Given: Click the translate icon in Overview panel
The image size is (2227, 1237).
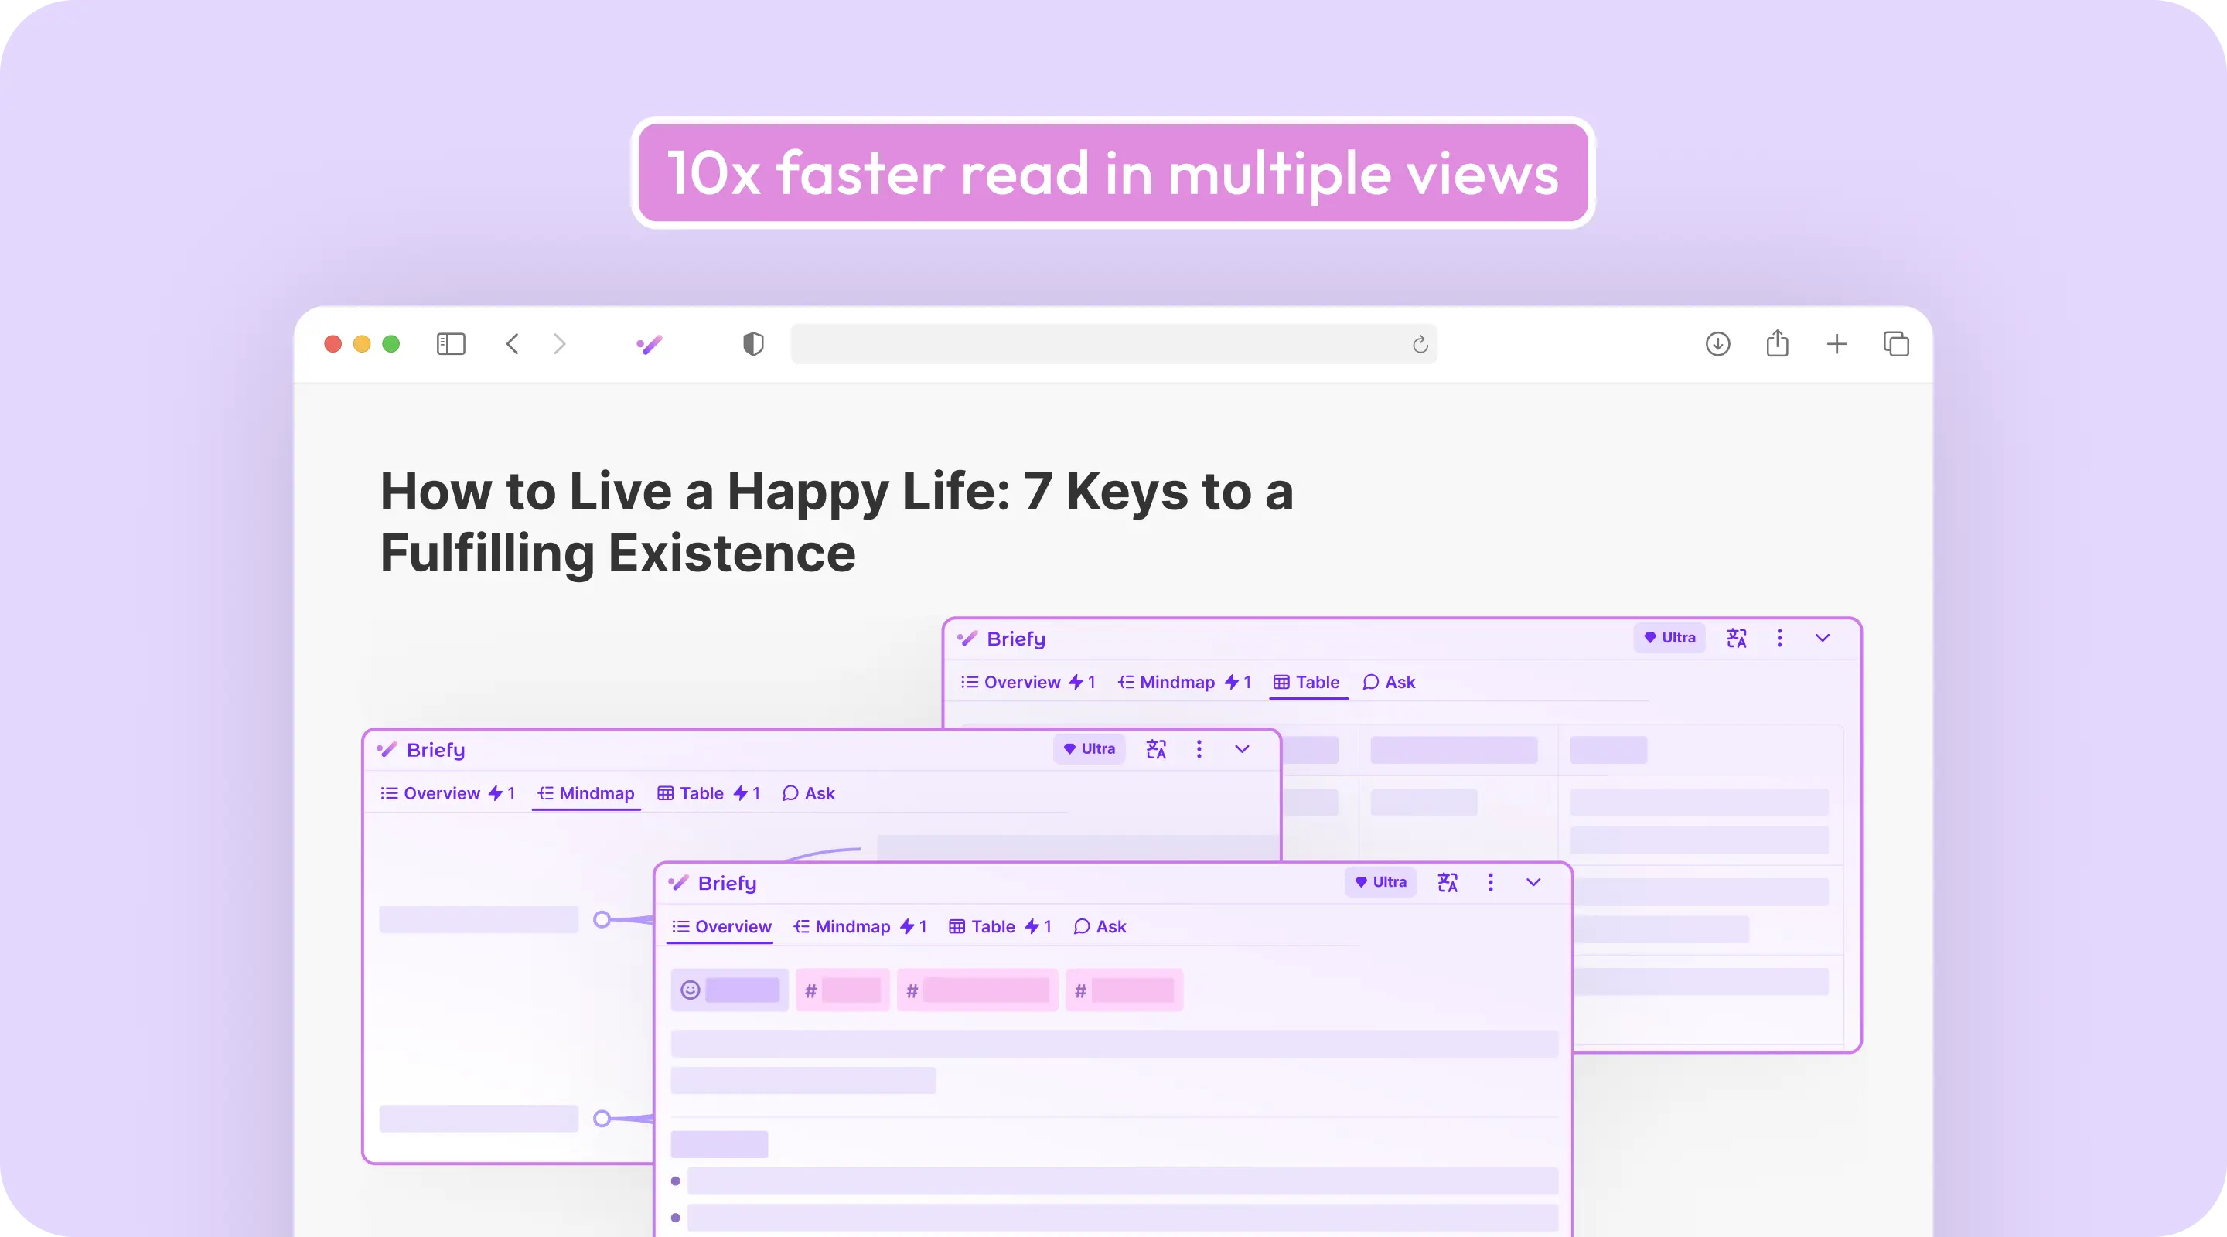Looking at the screenshot, I should click(1448, 881).
